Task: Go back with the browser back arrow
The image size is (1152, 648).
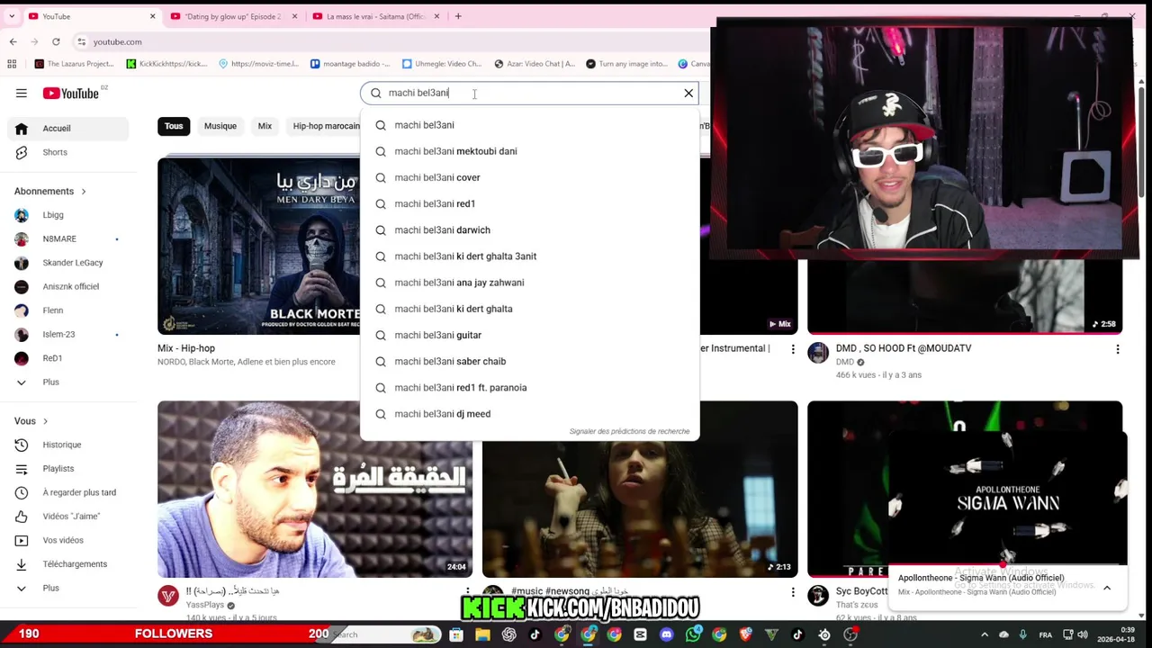Action: 13,41
